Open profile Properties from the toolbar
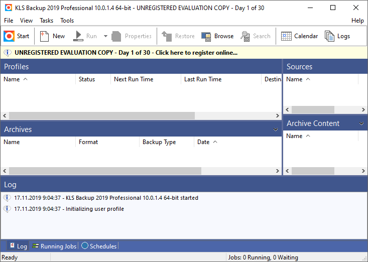Image resolution: width=368 pixels, height=262 pixels. [132, 36]
